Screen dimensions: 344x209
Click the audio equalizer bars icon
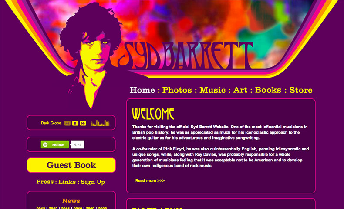(x=100, y=123)
